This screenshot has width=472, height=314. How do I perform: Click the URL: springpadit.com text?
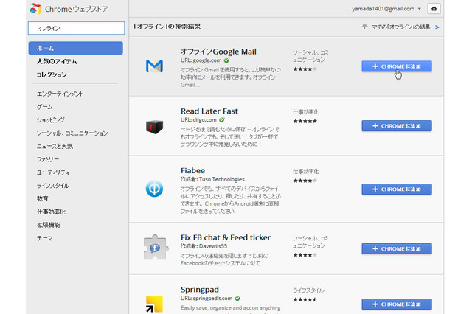pos(206,299)
